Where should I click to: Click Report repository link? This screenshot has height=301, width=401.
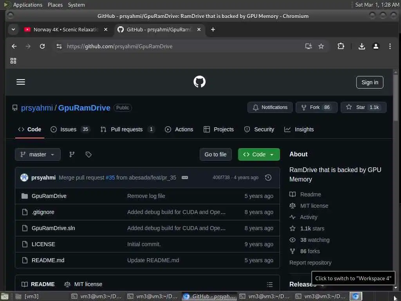310,263
